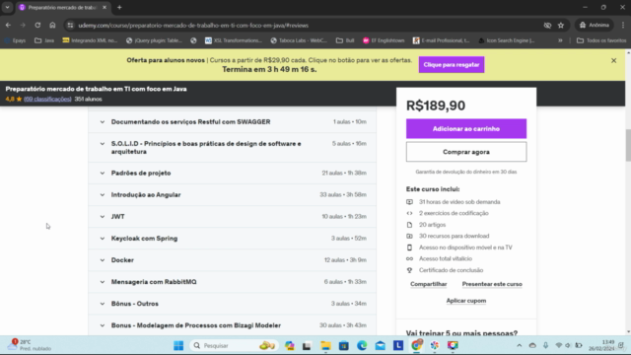Screen dimensions: 631x355
Task: Click the page vertical scrollbar thumb
Action: tap(628, 145)
